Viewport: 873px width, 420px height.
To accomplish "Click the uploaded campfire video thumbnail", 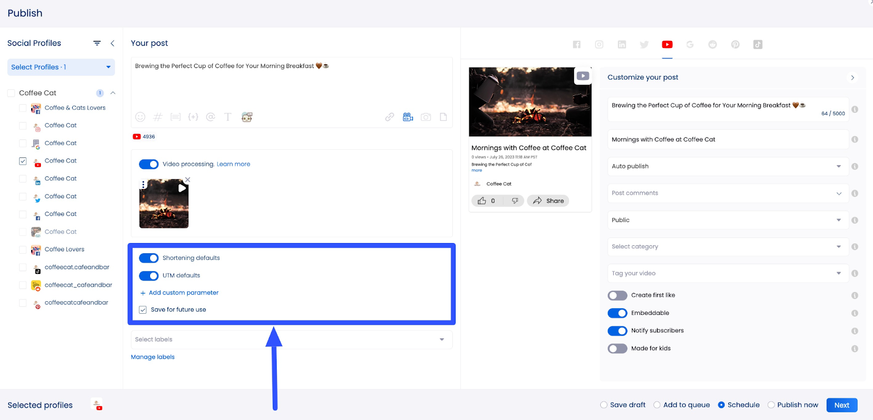I will coord(164,204).
